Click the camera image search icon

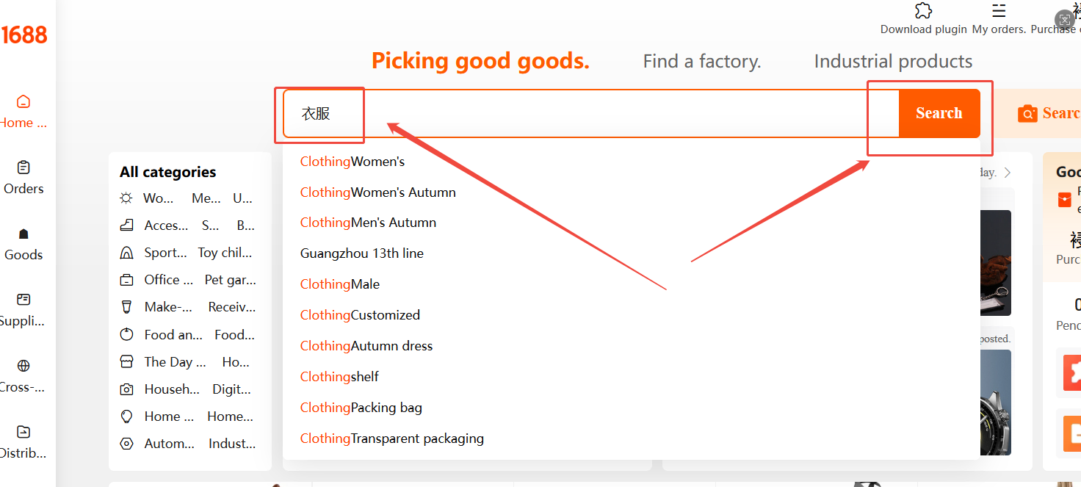coord(1027,113)
